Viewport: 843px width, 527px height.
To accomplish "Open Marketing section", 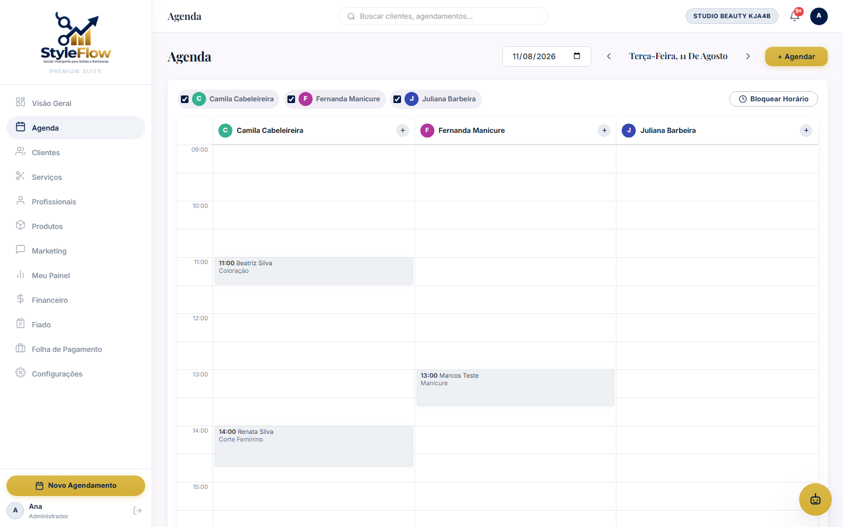I will pos(76,251).
